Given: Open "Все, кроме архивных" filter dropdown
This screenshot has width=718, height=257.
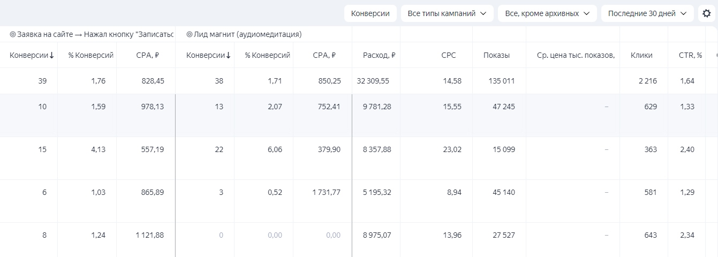Looking at the screenshot, I should pyautogui.click(x=547, y=13).
